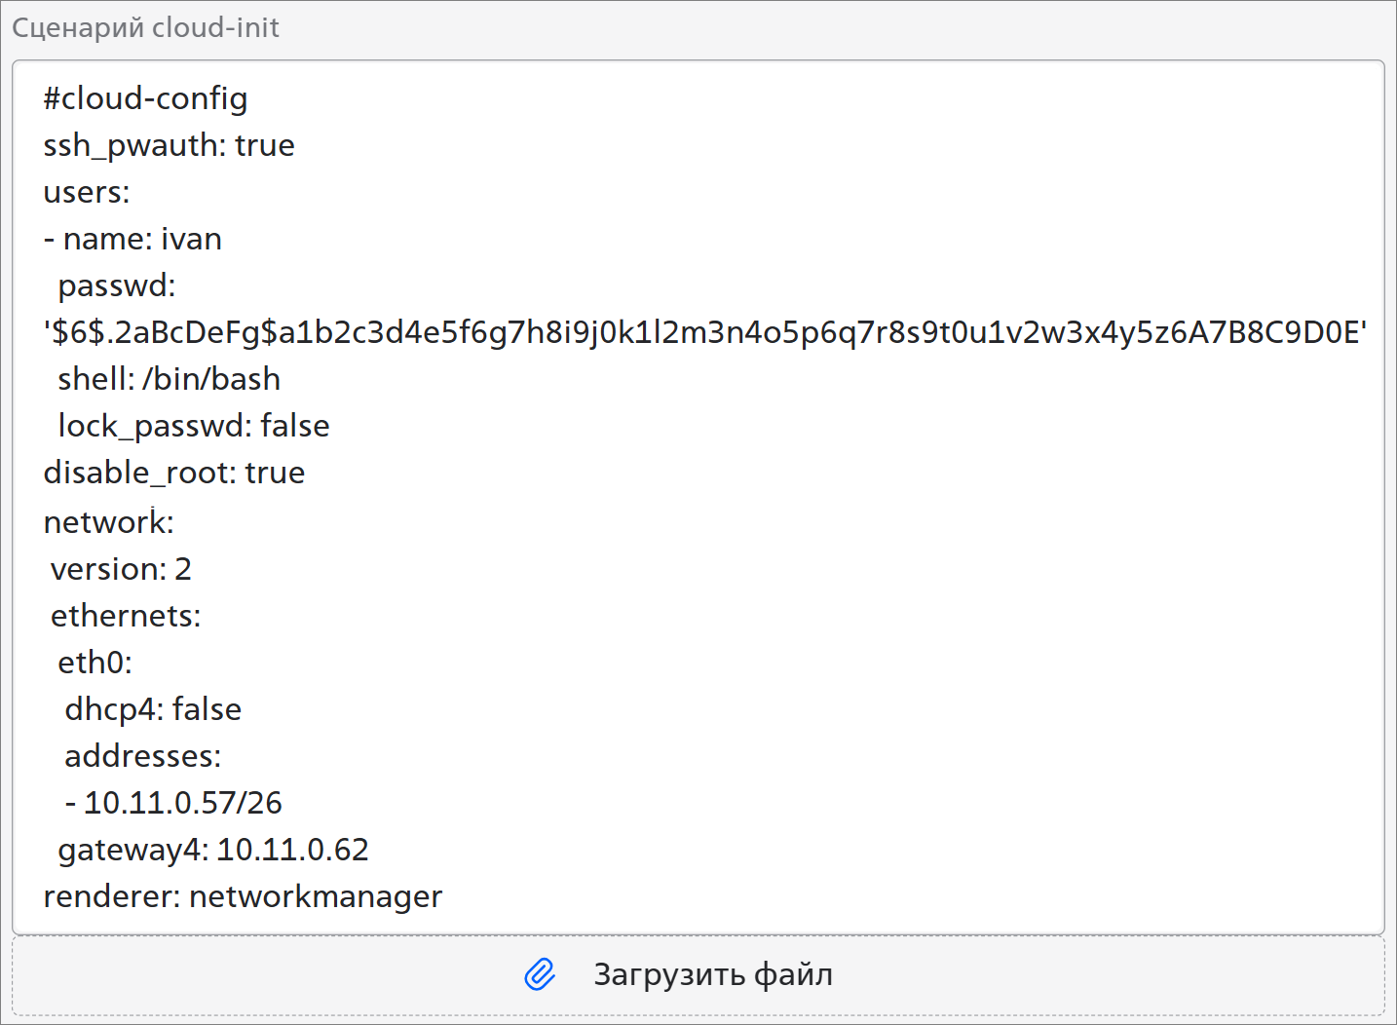Place cursor on the network: line
1397x1025 pixels.
[108, 522]
